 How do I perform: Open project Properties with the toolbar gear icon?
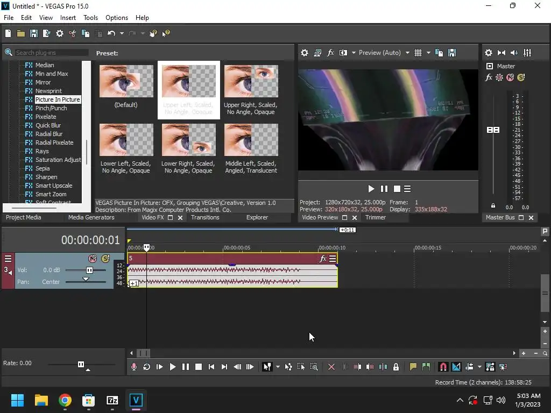coord(60,33)
